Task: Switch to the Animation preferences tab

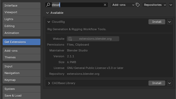Action: point(22,33)
